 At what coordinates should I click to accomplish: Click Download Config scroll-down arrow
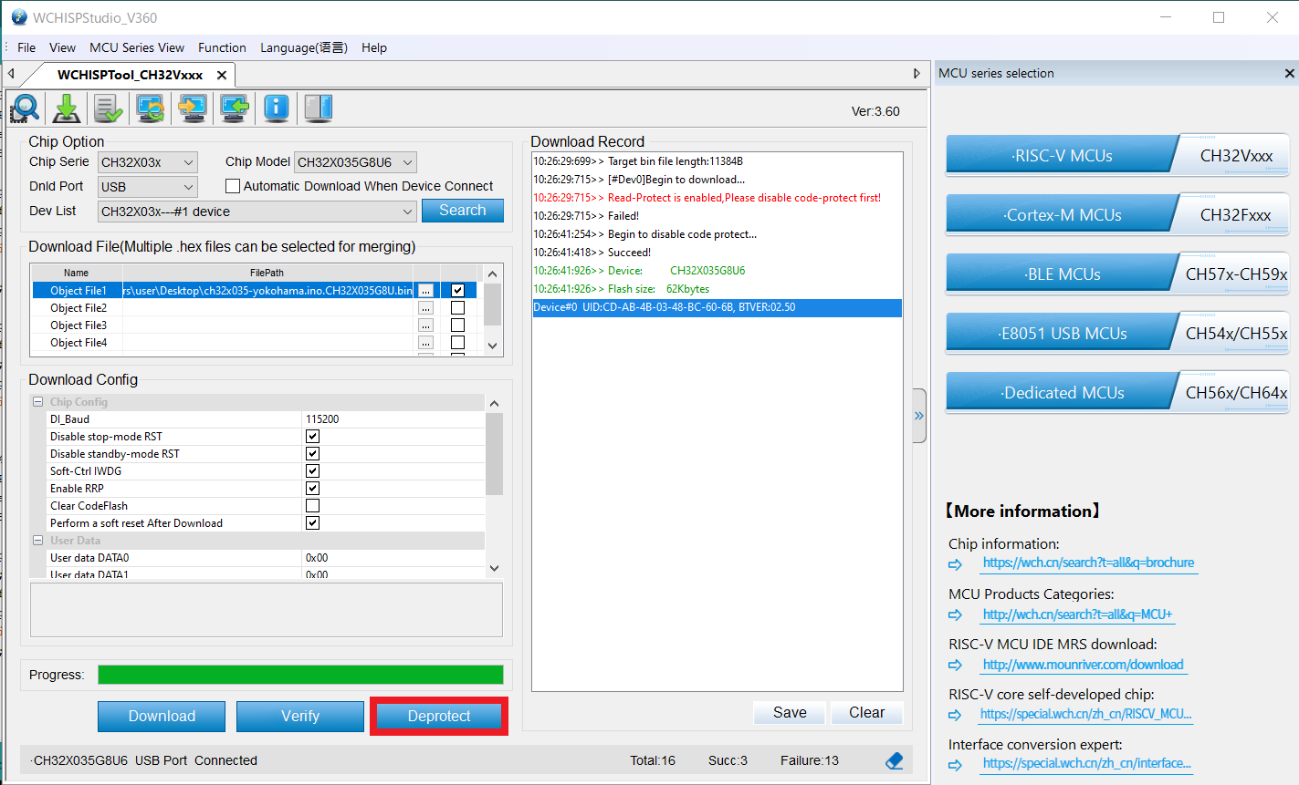tap(494, 568)
